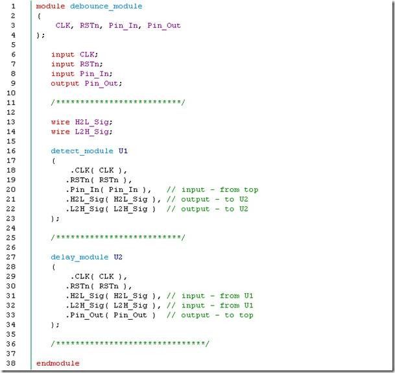395x373 pixels.
Task: Click the '// output - to U2' comment on line 21
Action: pyautogui.click(x=208, y=199)
